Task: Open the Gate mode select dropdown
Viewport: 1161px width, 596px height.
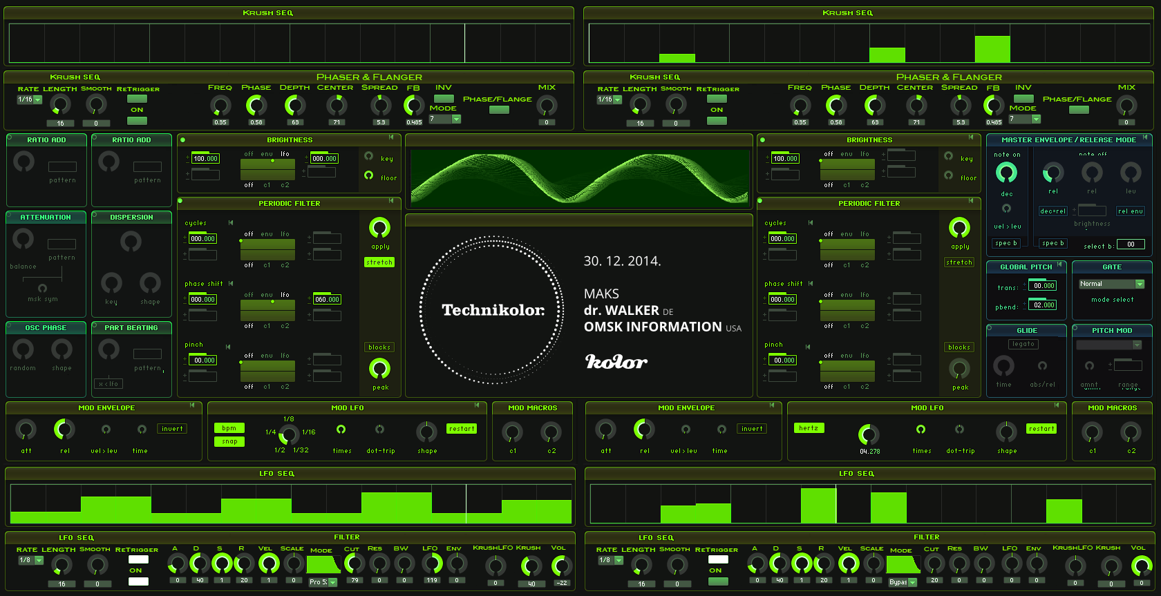Action: [x=1111, y=284]
